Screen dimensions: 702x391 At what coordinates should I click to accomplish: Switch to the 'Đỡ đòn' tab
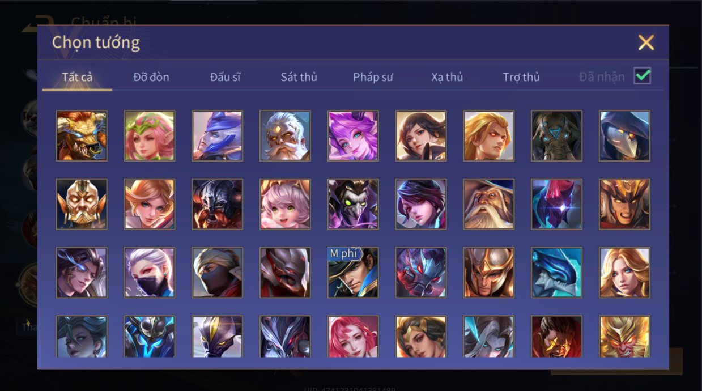(151, 77)
